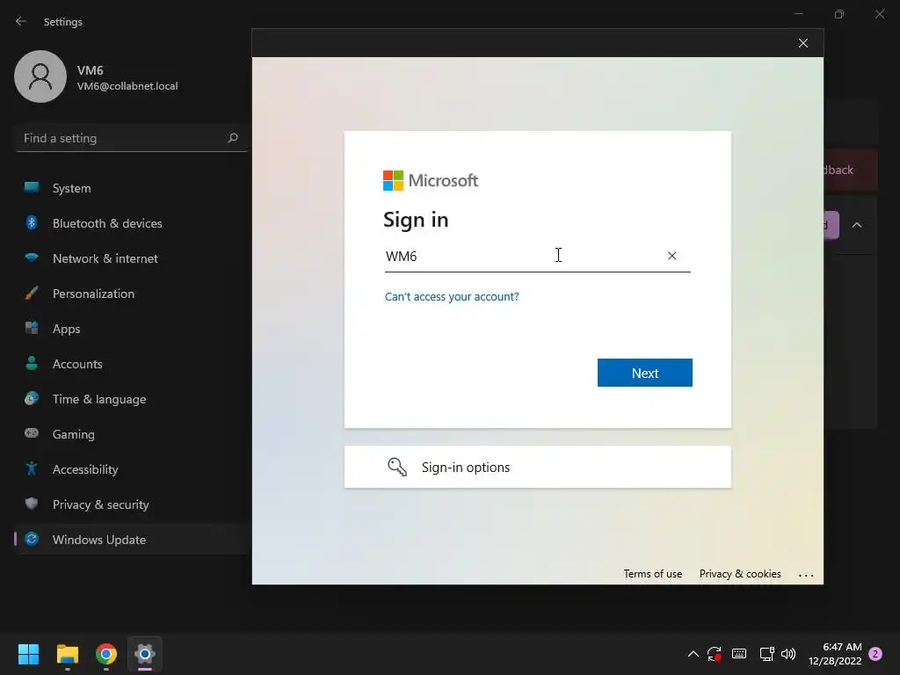Click the Accessibility figure icon
900x675 pixels.
click(32, 468)
